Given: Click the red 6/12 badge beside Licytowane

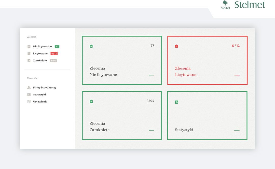Looking at the screenshot, I should (x=54, y=53).
